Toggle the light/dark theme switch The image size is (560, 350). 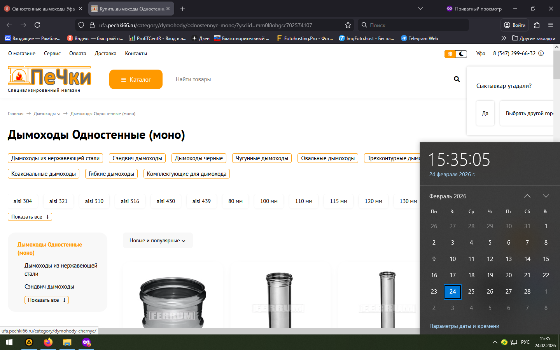click(x=456, y=54)
